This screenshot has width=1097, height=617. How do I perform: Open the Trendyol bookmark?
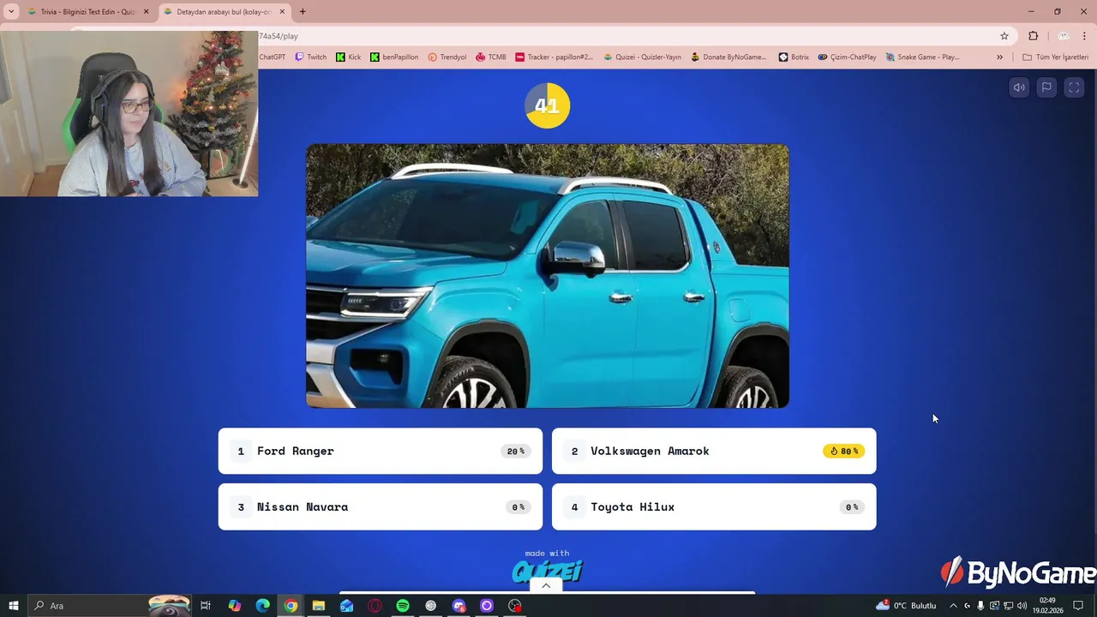447,57
